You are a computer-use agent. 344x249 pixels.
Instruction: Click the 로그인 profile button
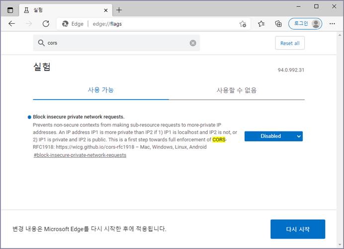pyautogui.click(x=305, y=24)
